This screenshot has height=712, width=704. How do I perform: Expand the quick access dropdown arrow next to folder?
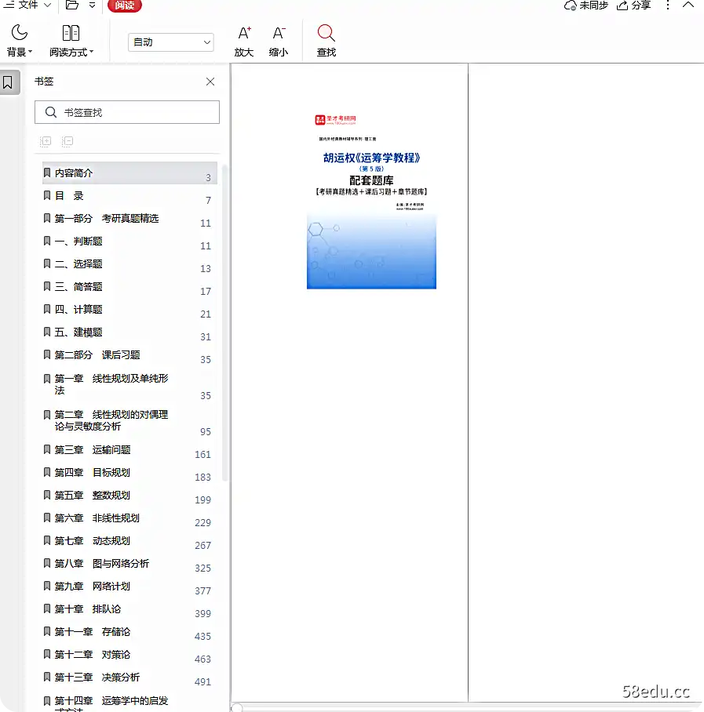[93, 5]
